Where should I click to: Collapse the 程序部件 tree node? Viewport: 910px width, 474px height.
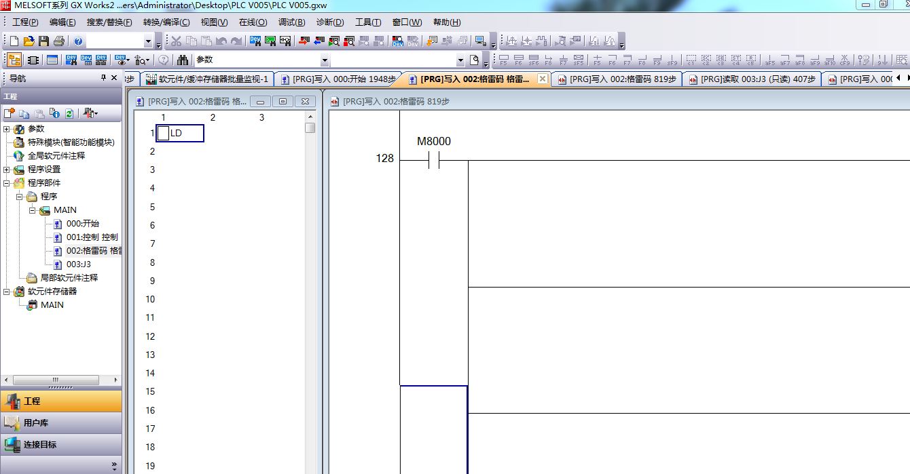click(x=7, y=183)
